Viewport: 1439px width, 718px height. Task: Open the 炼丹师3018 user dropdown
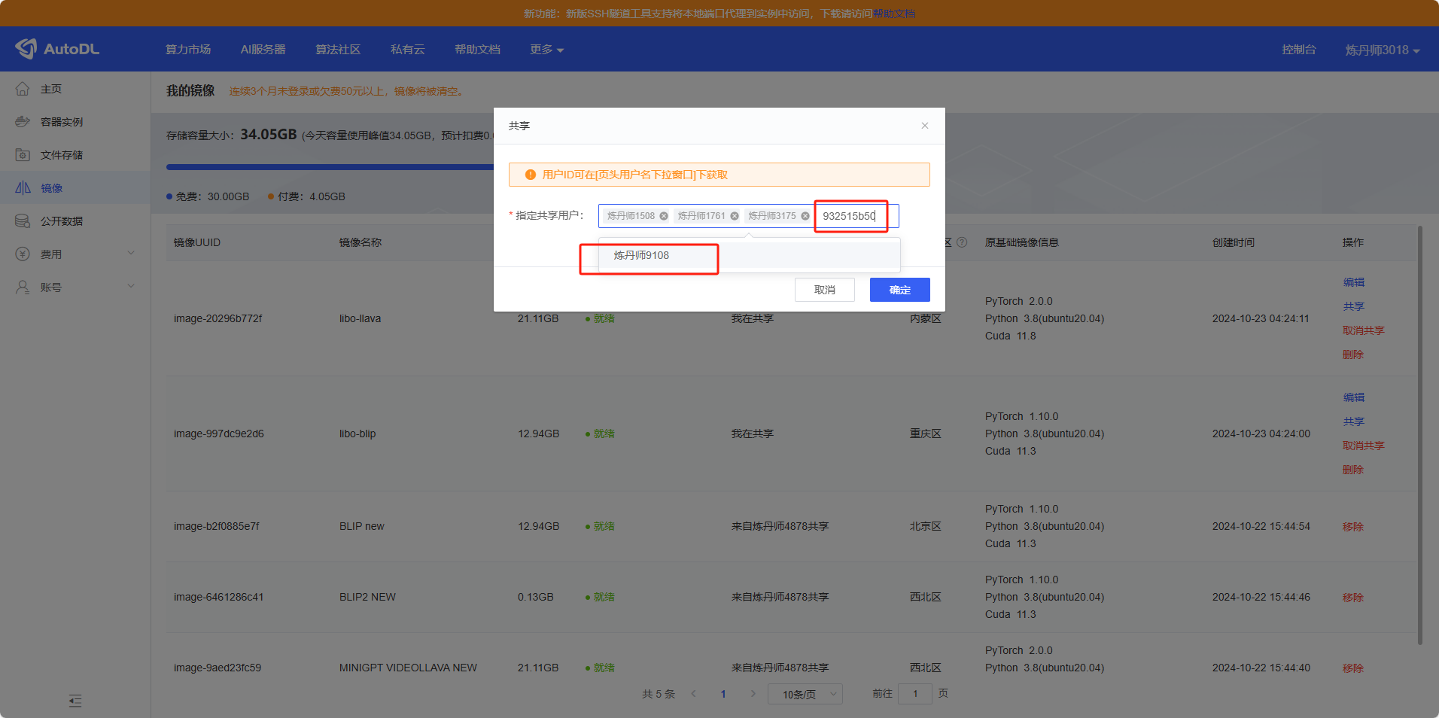pyautogui.click(x=1382, y=50)
